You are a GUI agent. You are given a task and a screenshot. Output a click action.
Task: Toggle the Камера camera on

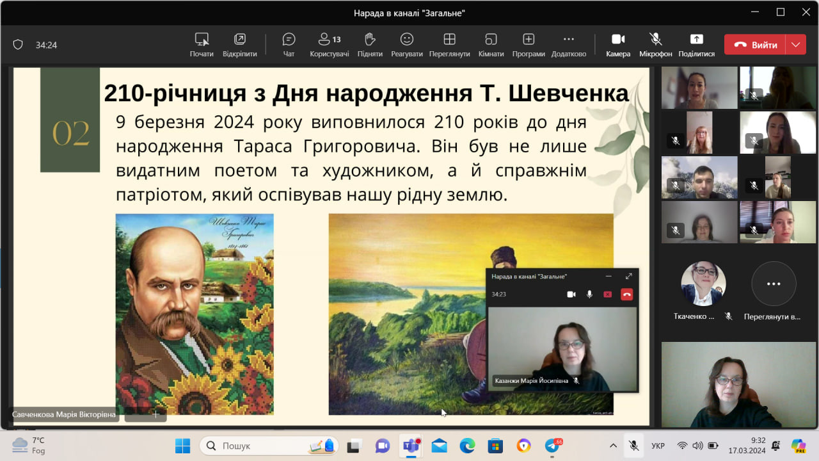pos(618,45)
